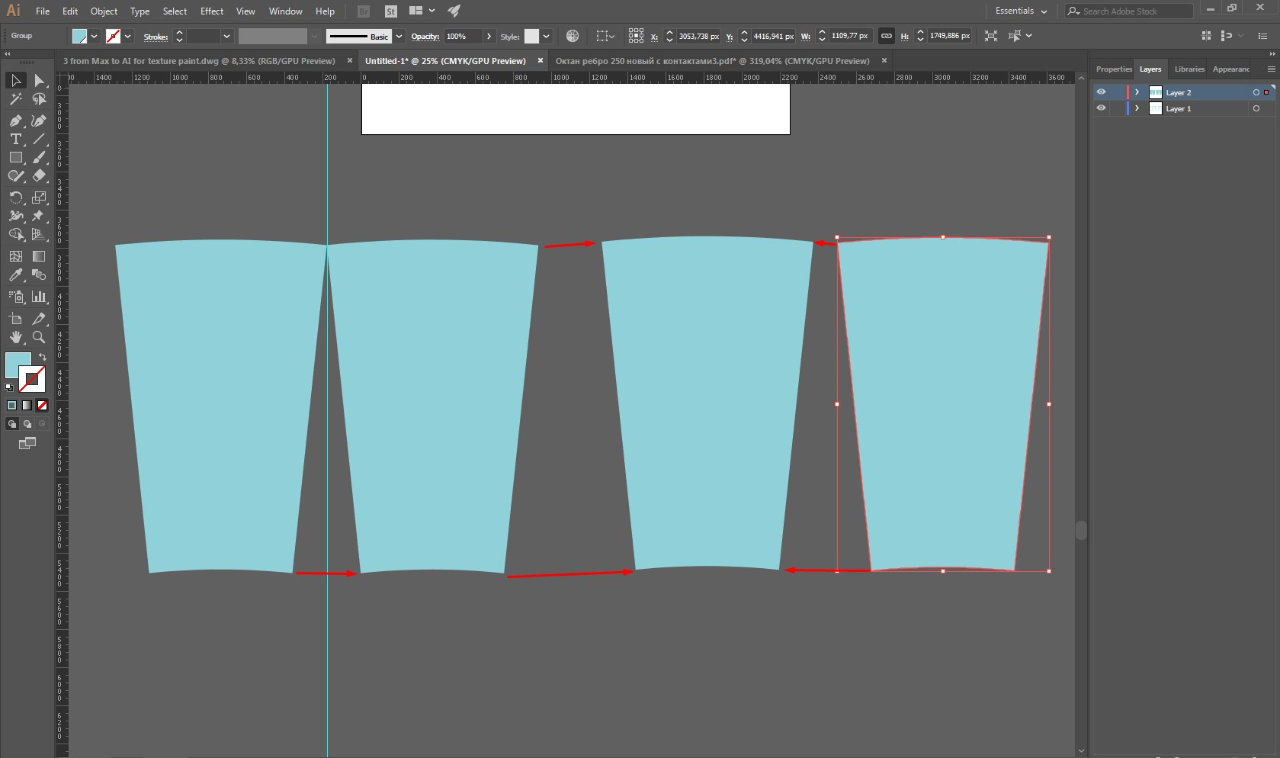This screenshot has width=1280, height=758.
Task: Open the fill color dropdown
Action: coord(95,36)
